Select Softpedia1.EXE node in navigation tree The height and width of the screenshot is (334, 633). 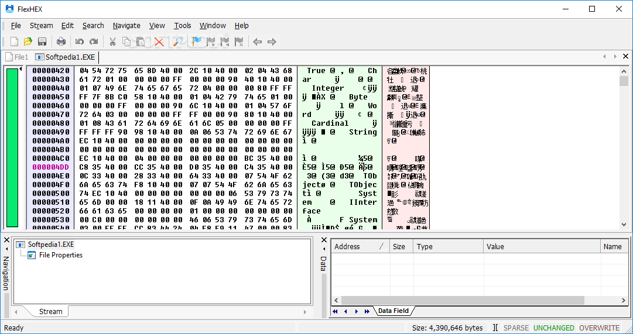pos(51,245)
